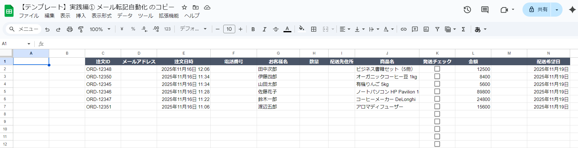This screenshot has height=148, width=578.
Task: Open the データ menu
Action: (125, 16)
